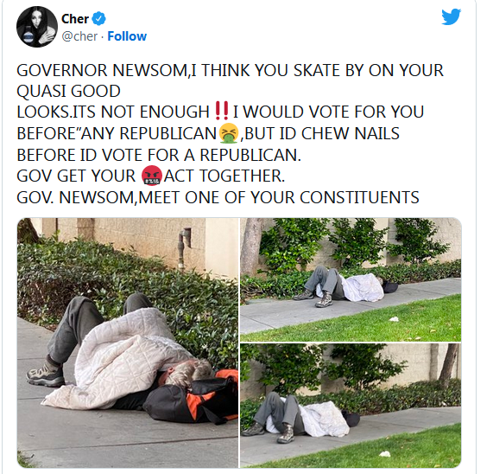Open the Twitter bird logo link
Screen dimensions: 493x474
pyautogui.click(x=451, y=16)
